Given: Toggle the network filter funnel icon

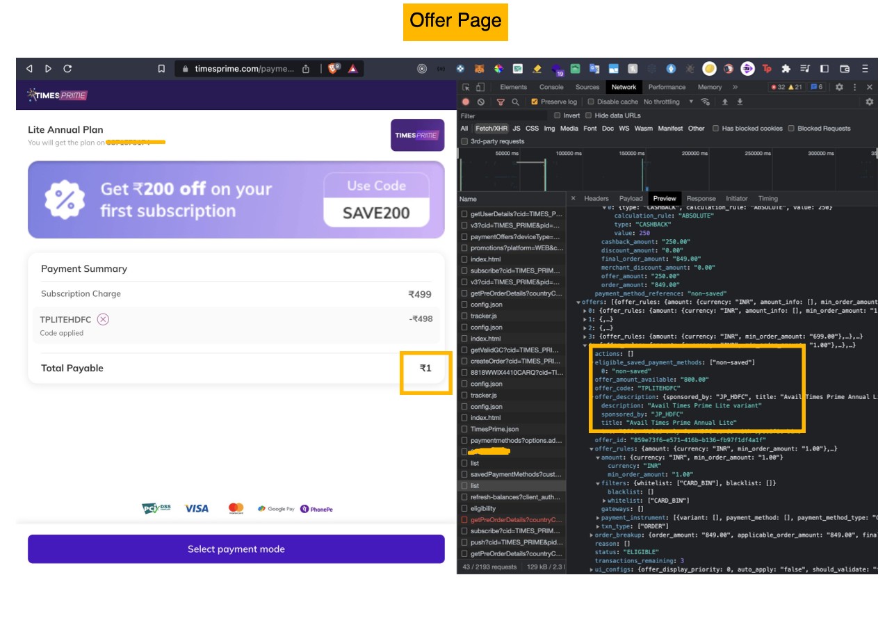Looking at the screenshot, I should 501,102.
